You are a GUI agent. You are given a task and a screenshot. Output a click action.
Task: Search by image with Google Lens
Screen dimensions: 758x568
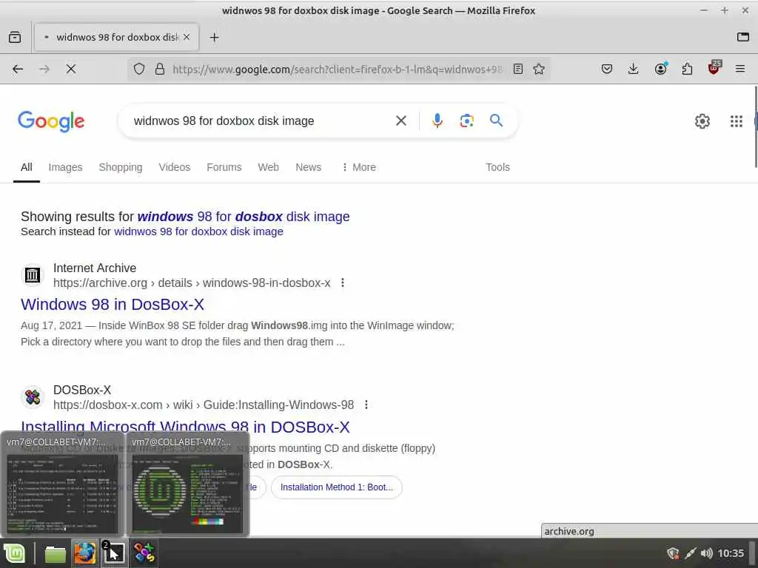466,121
